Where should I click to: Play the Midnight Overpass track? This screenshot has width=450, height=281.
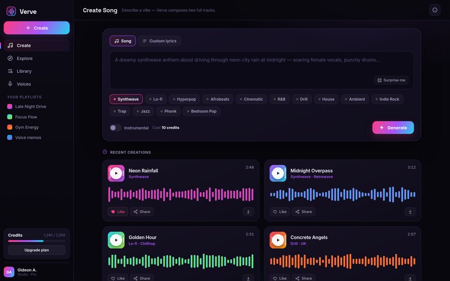(278, 173)
